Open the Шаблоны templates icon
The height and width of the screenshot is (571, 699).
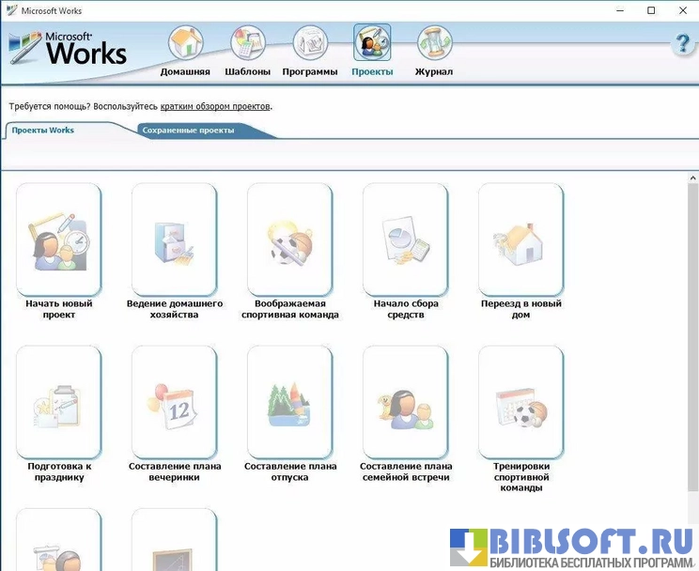pyautogui.click(x=248, y=44)
